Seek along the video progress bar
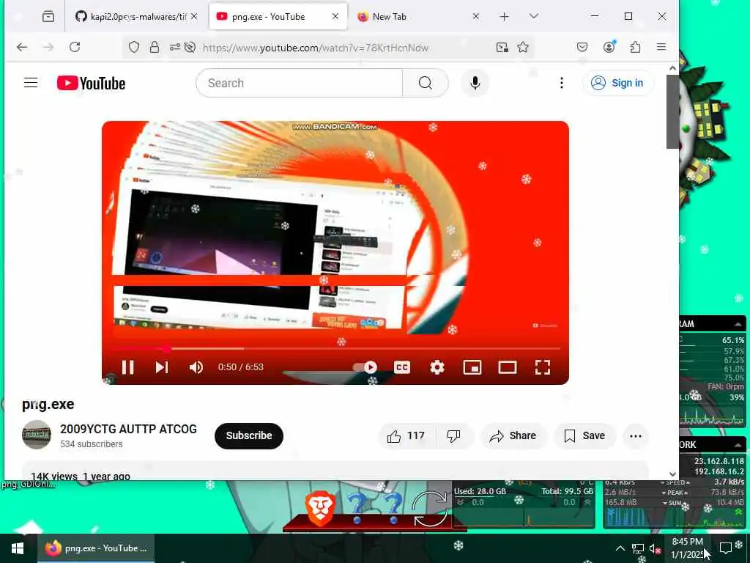Viewport: 750px width, 563px height. (x=335, y=348)
